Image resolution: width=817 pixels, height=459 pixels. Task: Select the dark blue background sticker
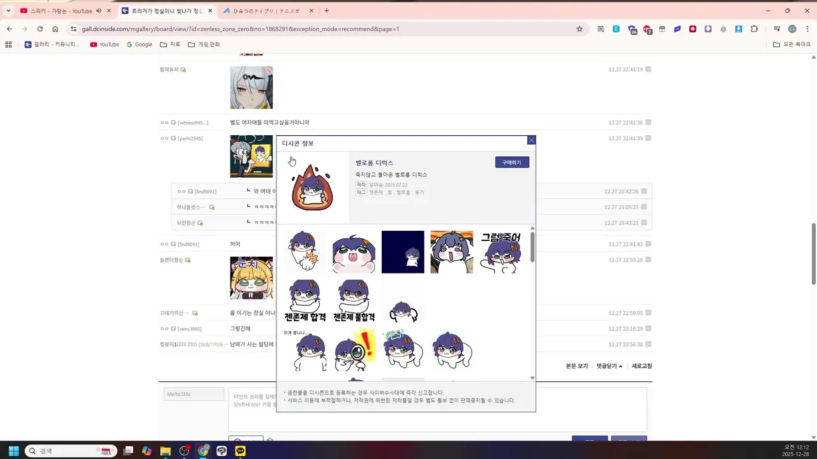pyautogui.click(x=403, y=252)
